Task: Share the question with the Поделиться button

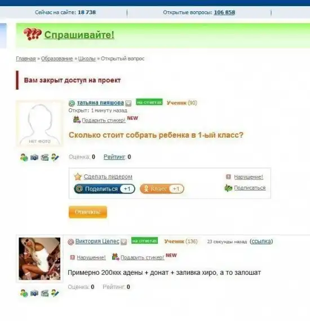Action: click(104, 189)
